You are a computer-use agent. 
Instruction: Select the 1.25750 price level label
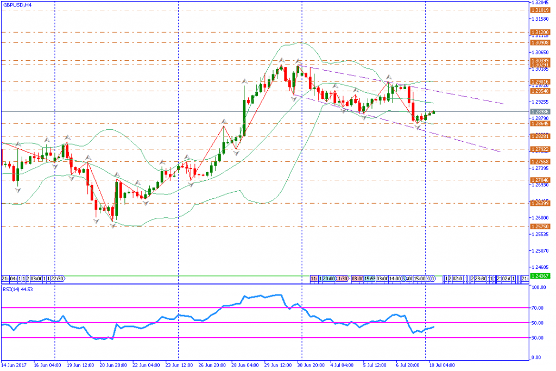(539, 226)
